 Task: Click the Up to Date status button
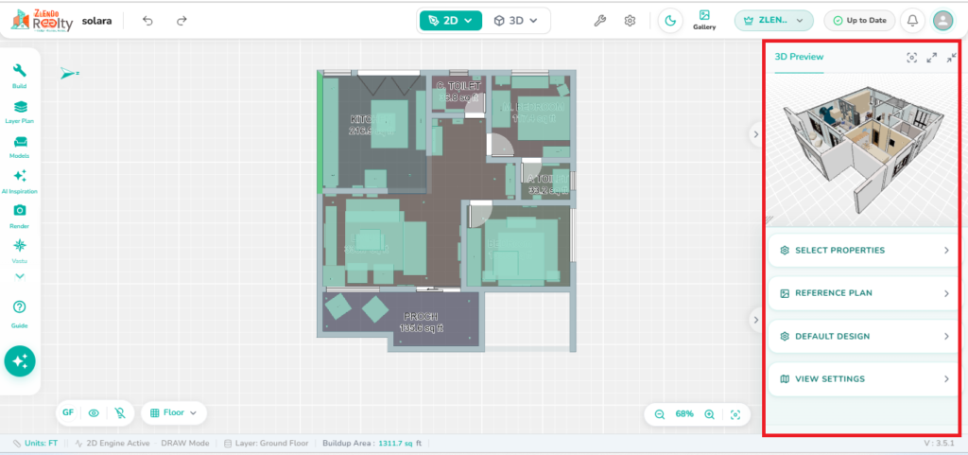859,21
